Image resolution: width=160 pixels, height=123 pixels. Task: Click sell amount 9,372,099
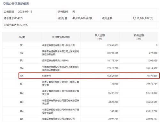[152, 76]
